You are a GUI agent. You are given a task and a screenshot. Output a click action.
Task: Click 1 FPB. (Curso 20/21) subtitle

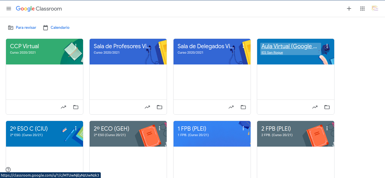click(193, 135)
